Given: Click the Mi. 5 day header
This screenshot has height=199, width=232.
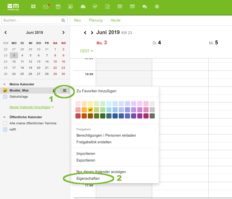Looking at the screenshot, I should tap(213, 43).
